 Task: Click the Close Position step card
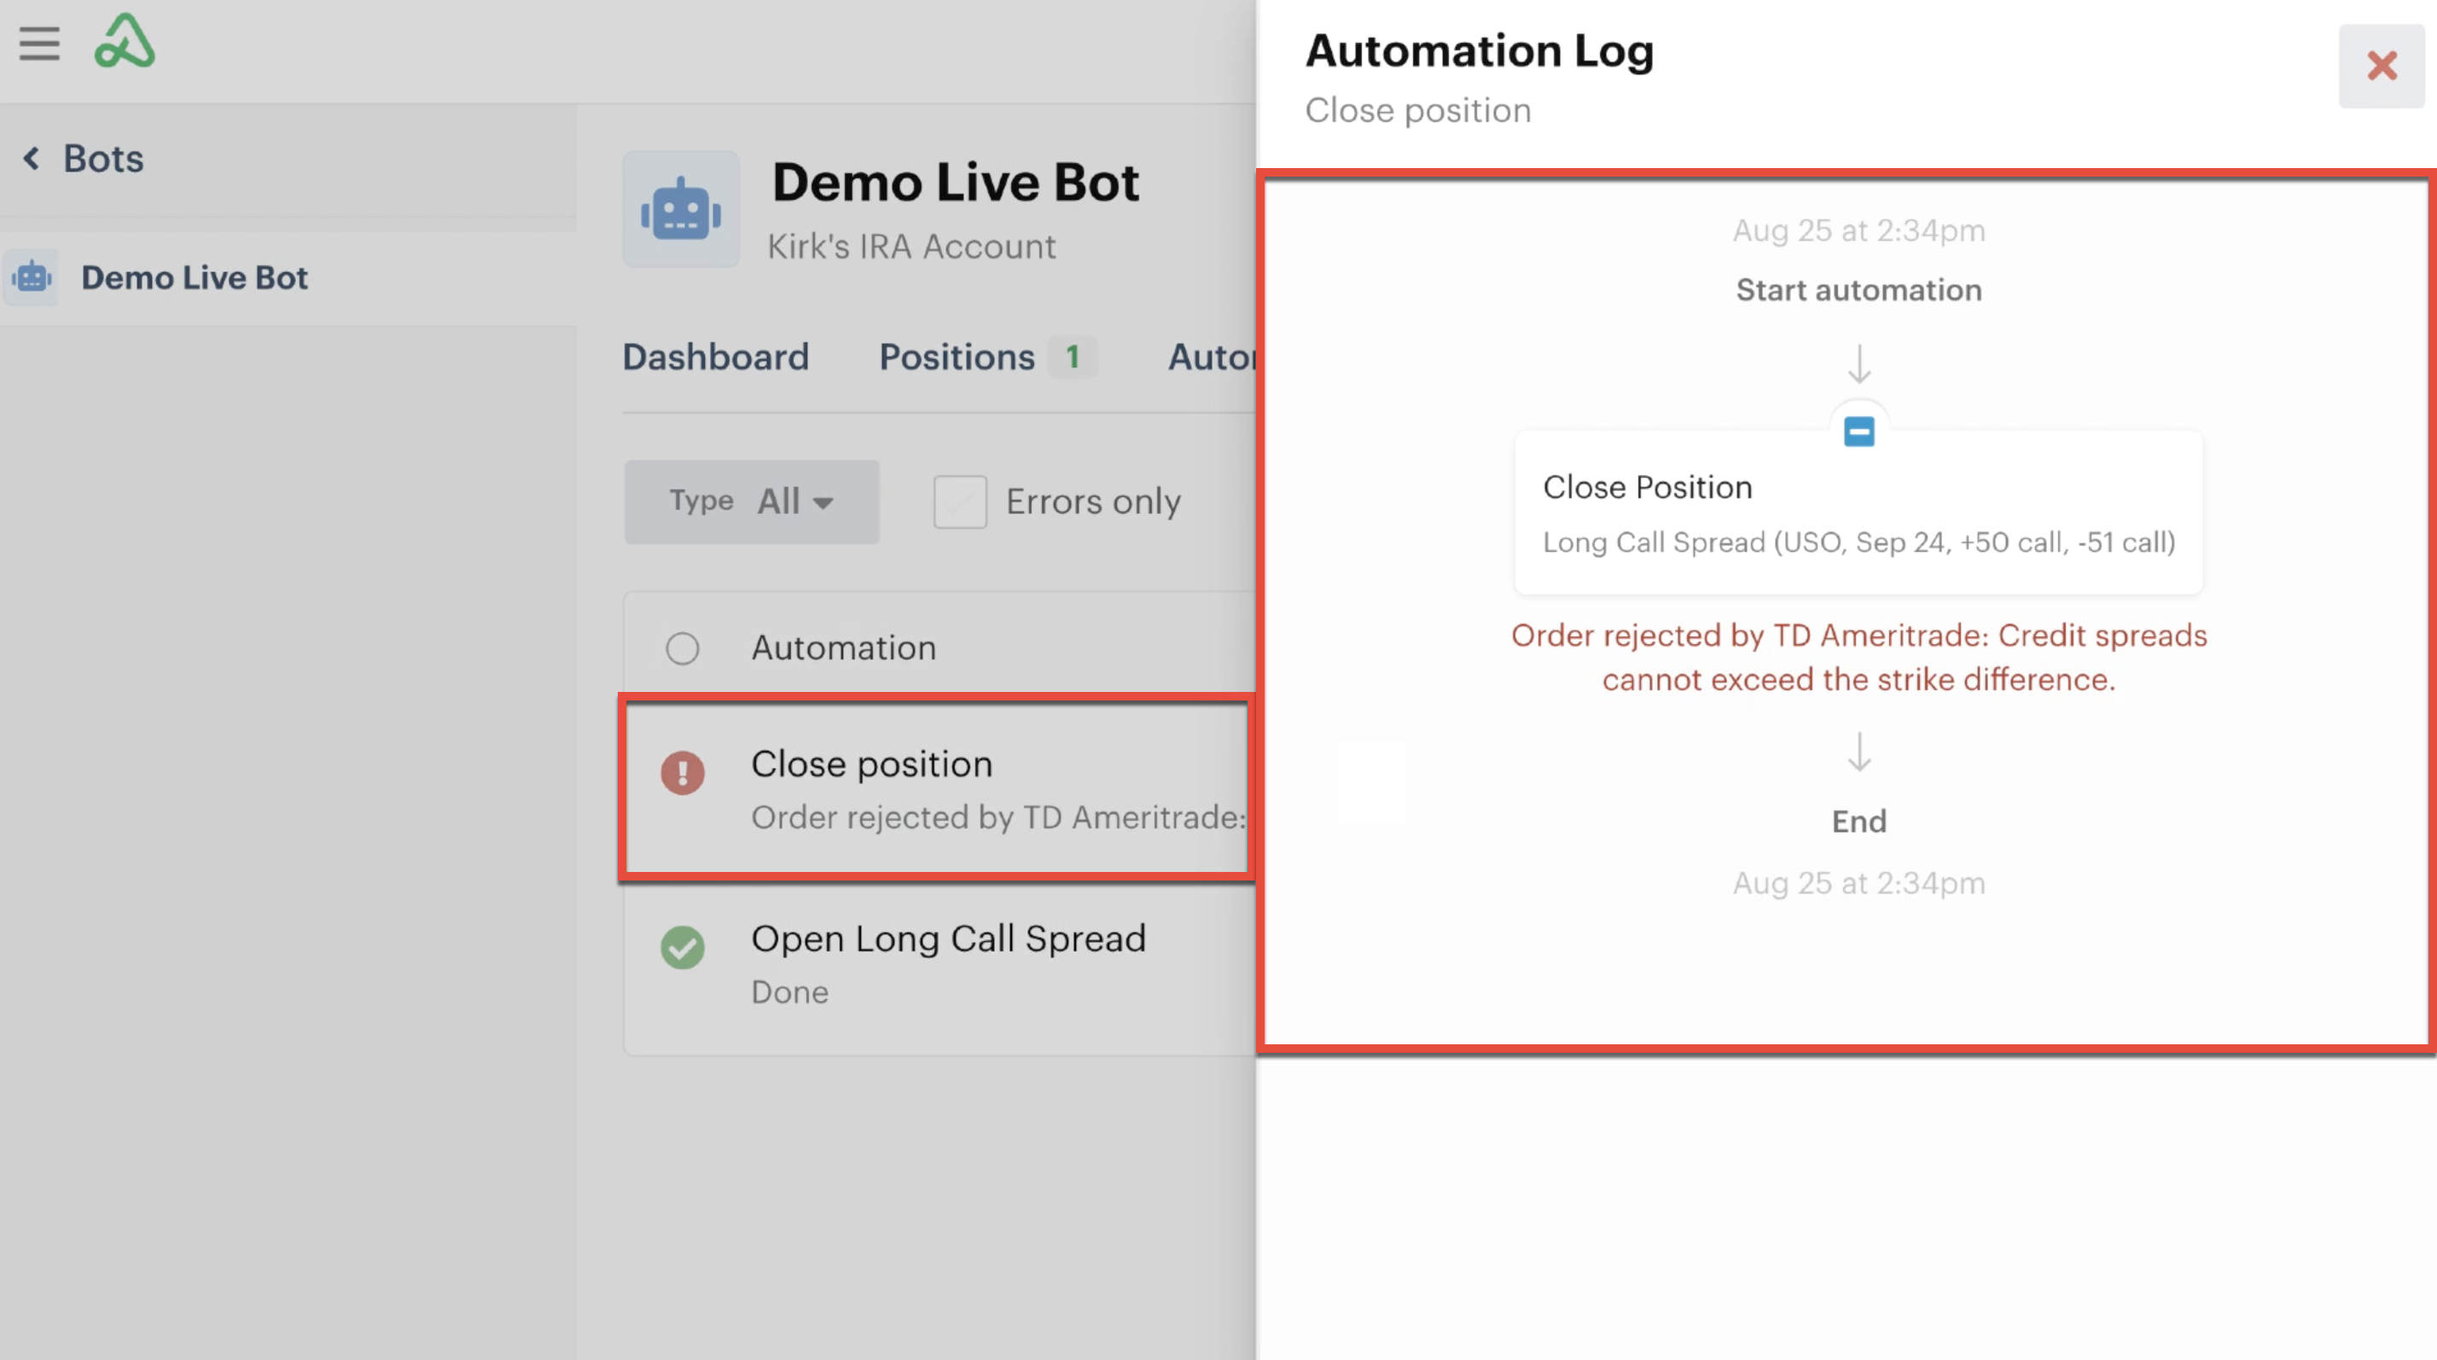1858,514
